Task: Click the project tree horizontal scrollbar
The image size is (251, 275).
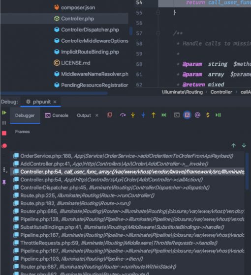Action: (54, 93)
